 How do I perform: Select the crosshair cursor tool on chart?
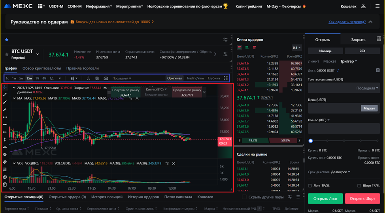(5, 88)
